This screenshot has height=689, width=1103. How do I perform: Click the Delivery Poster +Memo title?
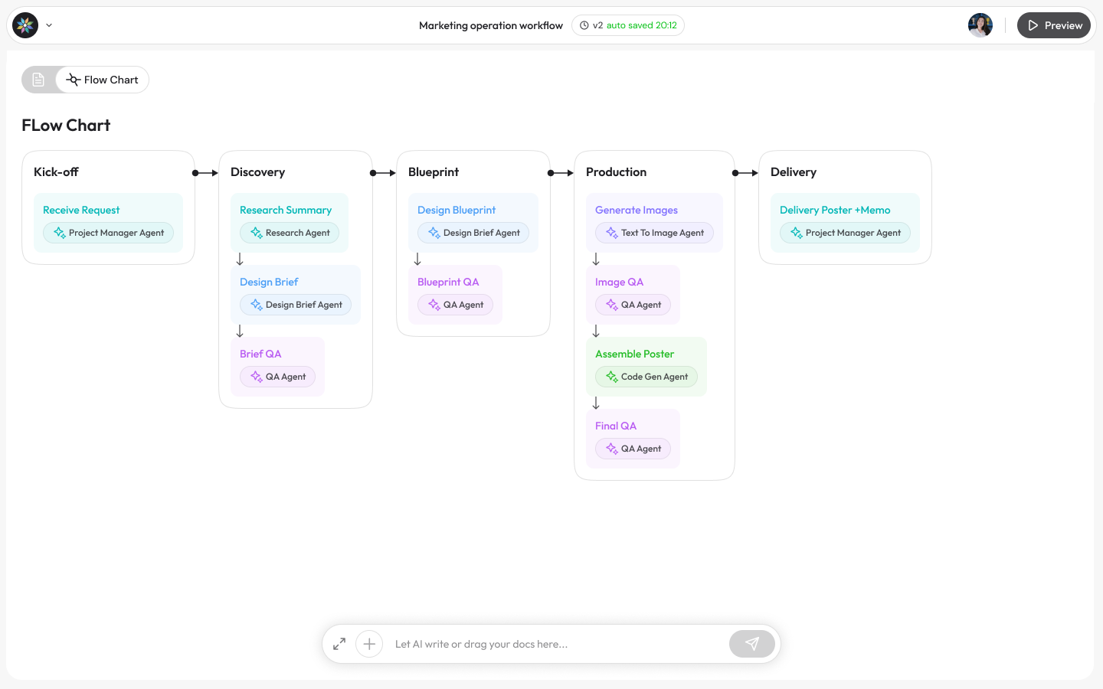[x=835, y=210]
